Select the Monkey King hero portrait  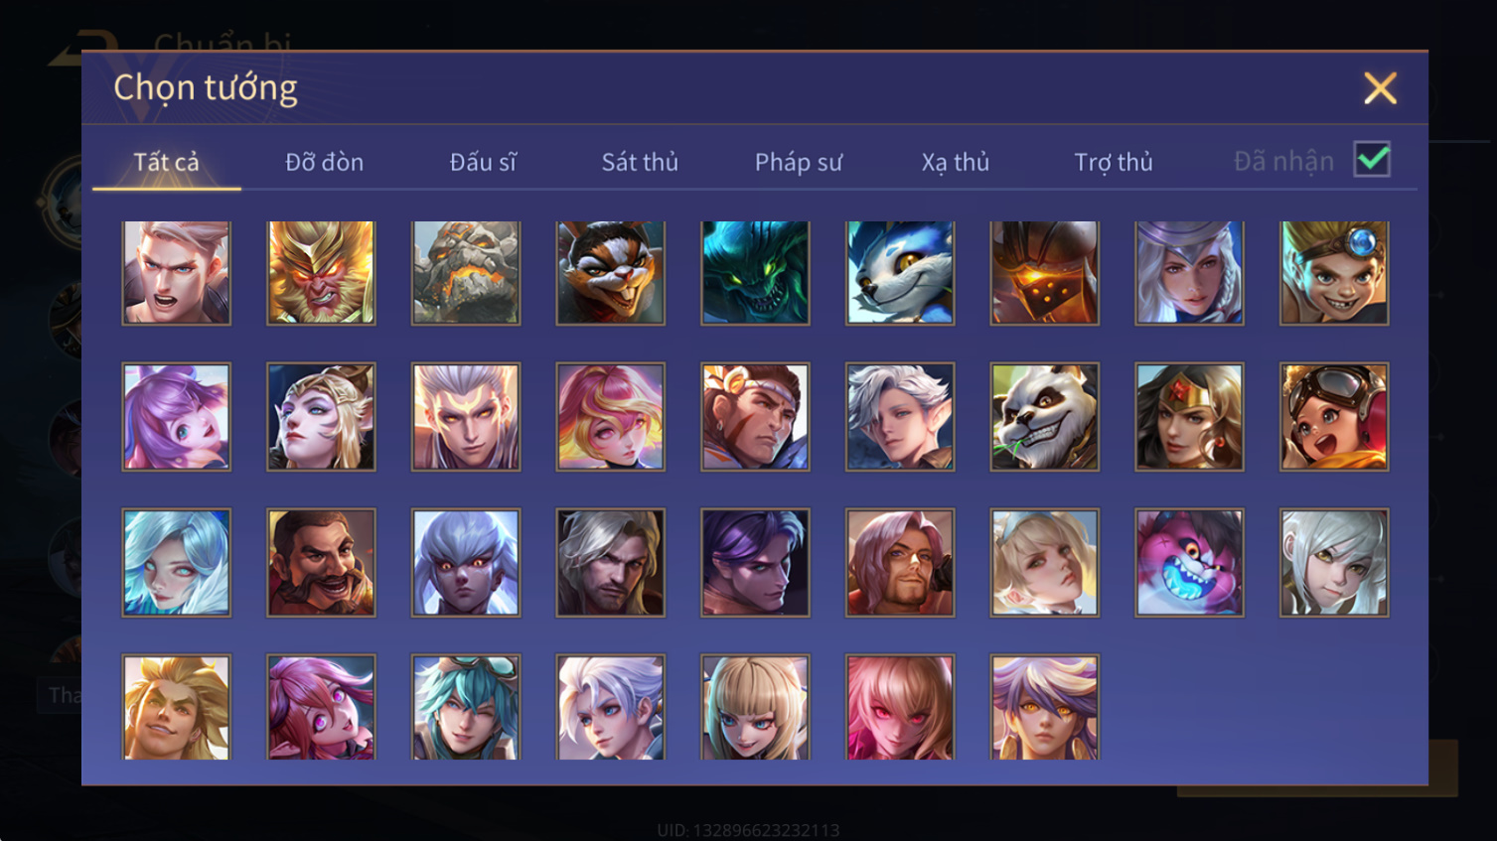321,272
